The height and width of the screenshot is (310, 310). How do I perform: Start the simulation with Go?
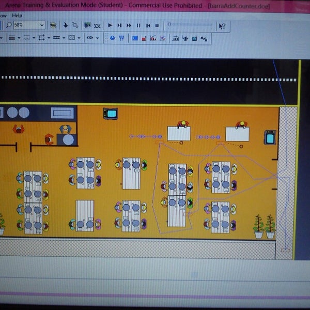click(110, 25)
